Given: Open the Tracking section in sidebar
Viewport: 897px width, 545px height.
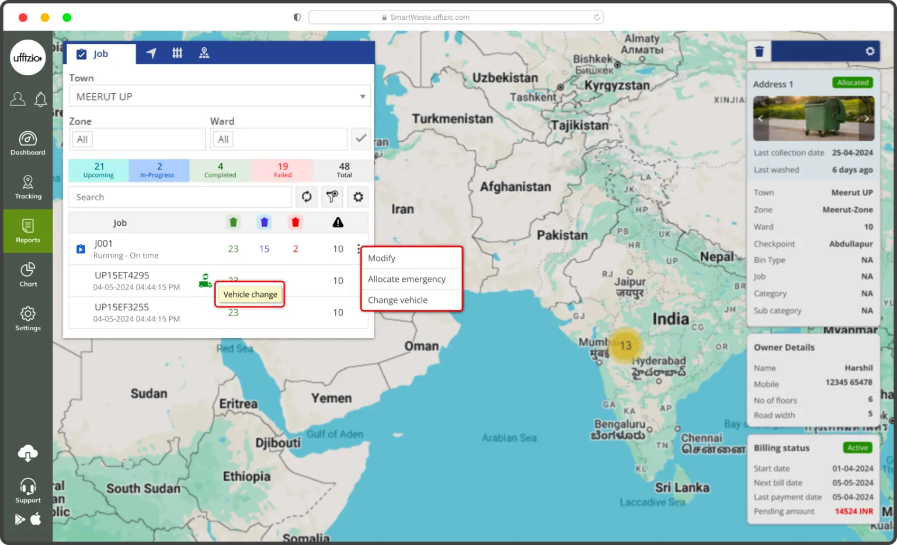Looking at the screenshot, I should (x=27, y=187).
